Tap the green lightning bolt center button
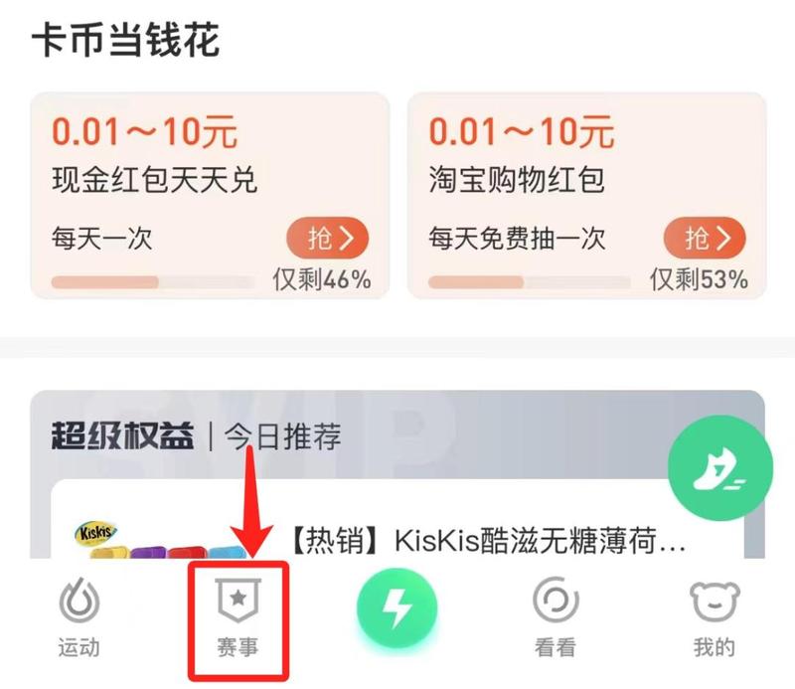Screen dimensions: 795x689 tap(397, 607)
